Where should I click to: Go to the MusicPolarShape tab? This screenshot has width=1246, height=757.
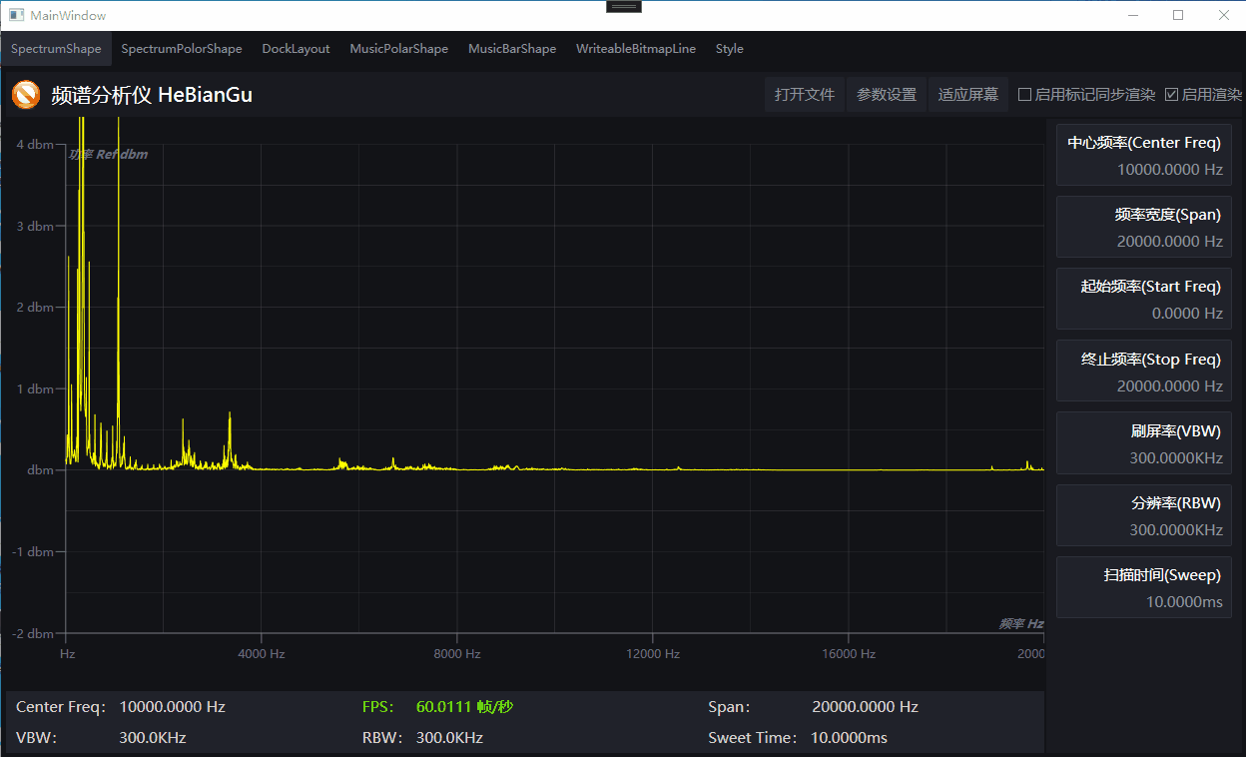pyautogui.click(x=398, y=48)
